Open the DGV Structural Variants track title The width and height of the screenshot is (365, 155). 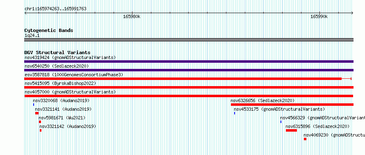57,52
